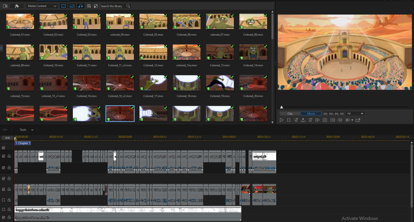This screenshot has height=222, width=414.
Task: Enable 3D preview mode
Action: click(347, 120)
